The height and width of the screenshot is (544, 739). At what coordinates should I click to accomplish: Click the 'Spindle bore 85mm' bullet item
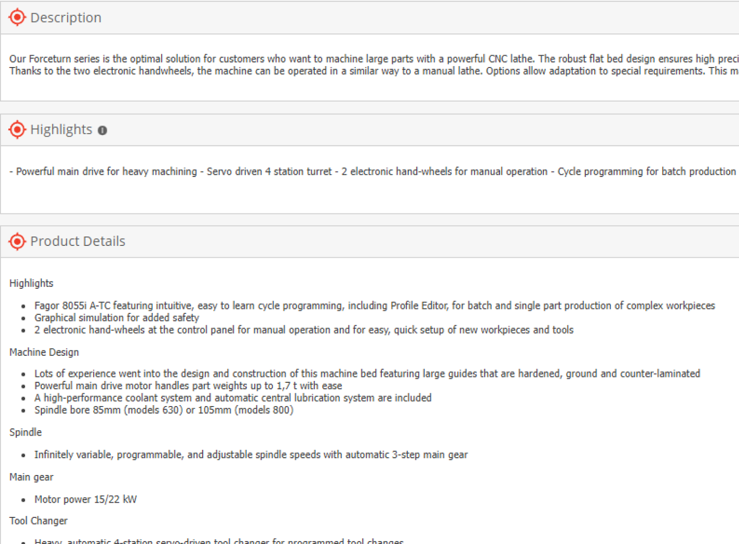tap(164, 410)
